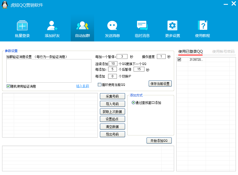This screenshot has height=175, width=238.
Task: Click the 插入乱码 link
Action: pyautogui.click(x=82, y=86)
